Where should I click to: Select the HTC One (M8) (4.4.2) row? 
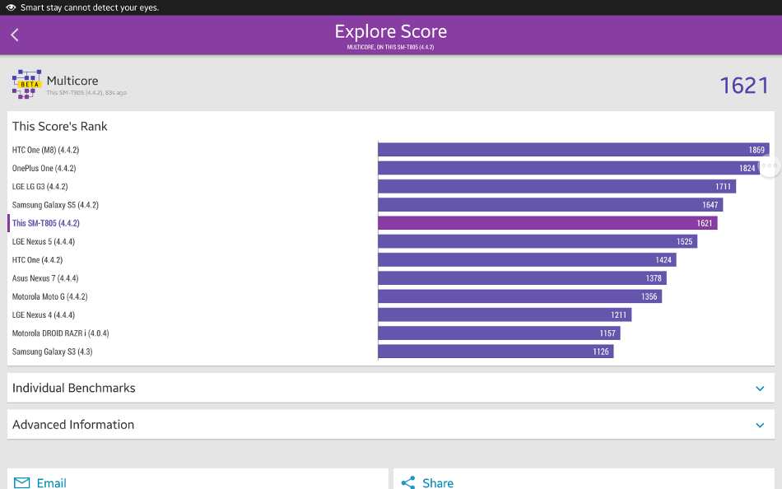(390, 150)
